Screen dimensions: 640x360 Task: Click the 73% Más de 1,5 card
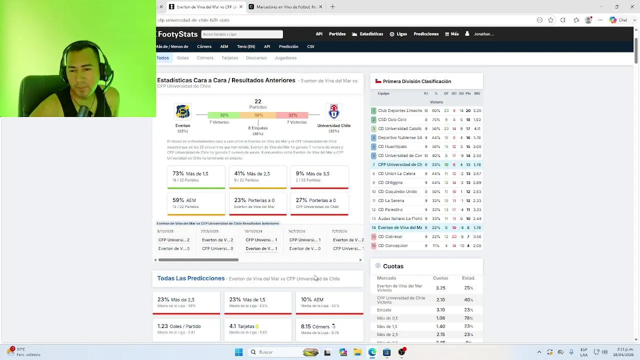pyautogui.click(x=196, y=177)
